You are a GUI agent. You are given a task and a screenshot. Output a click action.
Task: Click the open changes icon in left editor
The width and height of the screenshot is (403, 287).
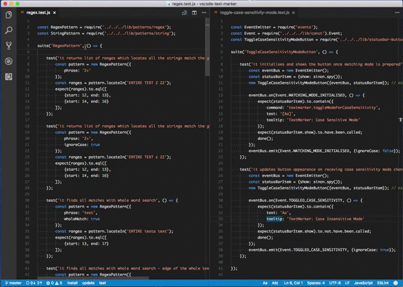click(184, 12)
